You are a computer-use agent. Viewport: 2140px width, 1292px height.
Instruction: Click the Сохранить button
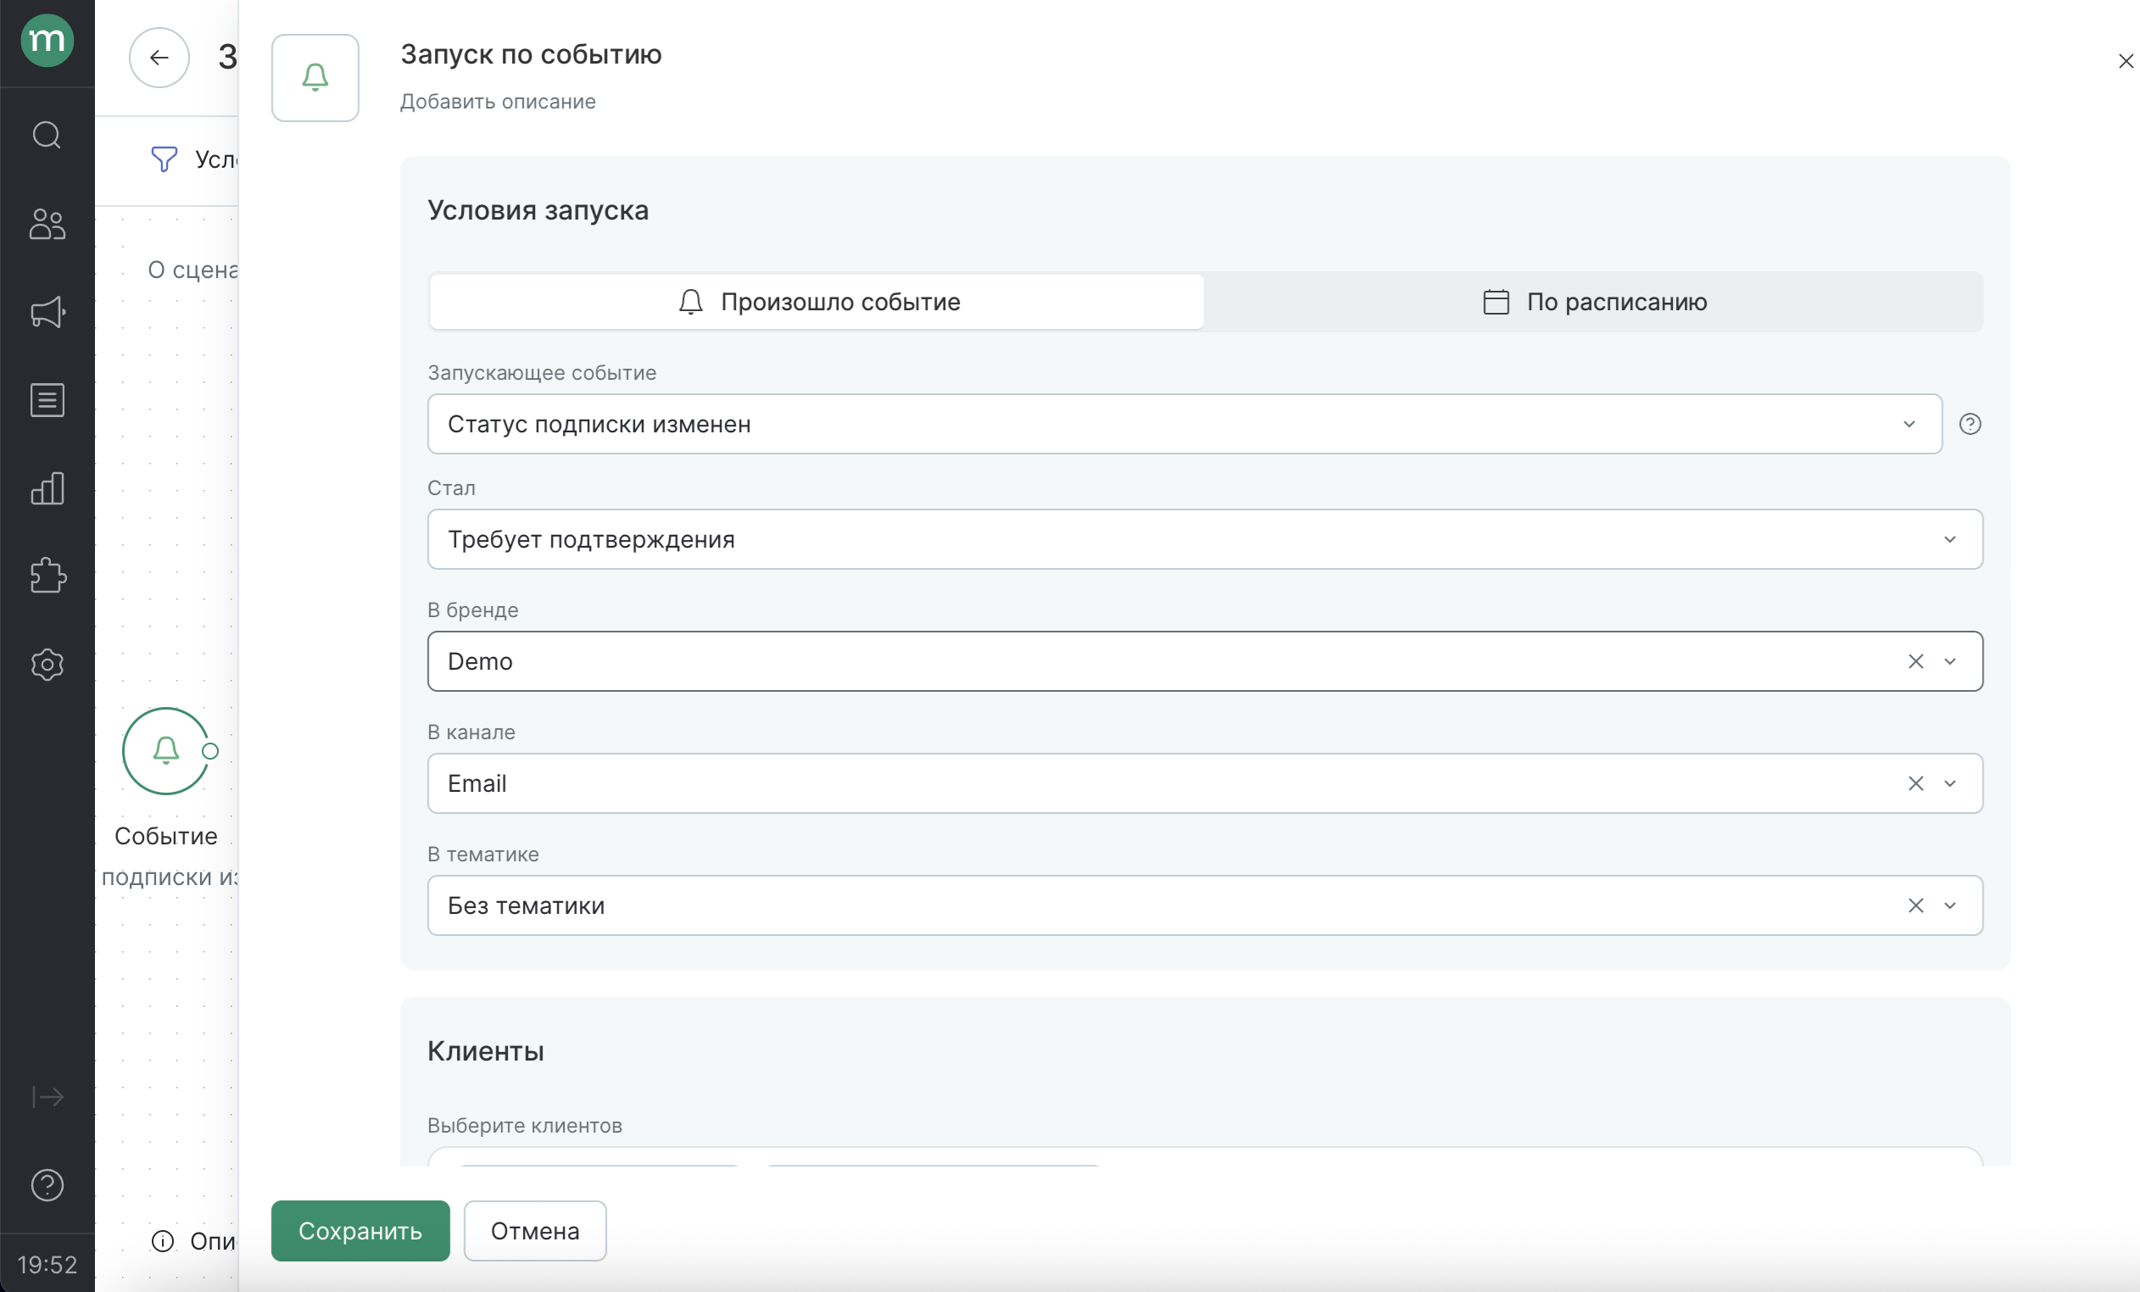[359, 1230]
